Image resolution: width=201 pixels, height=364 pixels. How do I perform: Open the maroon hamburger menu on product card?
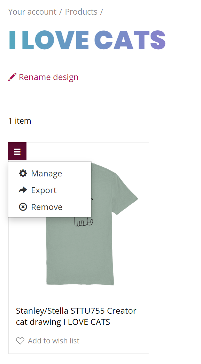tap(17, 151)
